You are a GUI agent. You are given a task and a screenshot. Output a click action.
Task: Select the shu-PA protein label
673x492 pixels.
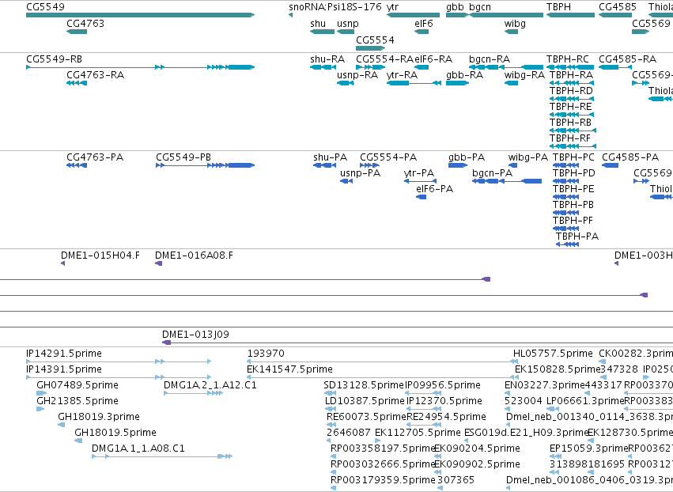click(x=330, y=157)
